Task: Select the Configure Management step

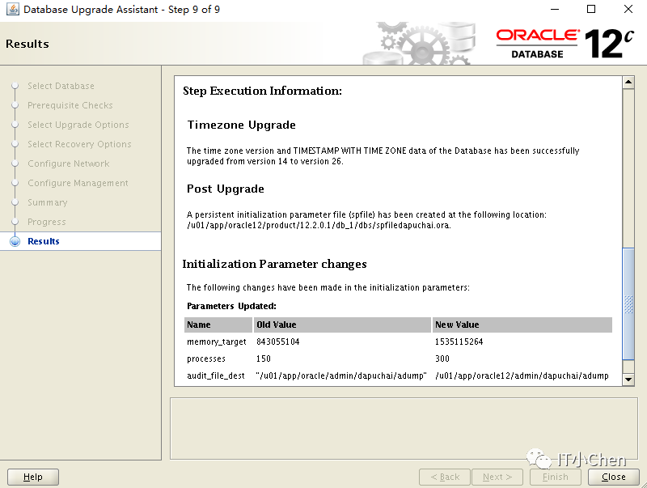Action: coord(78,183)
